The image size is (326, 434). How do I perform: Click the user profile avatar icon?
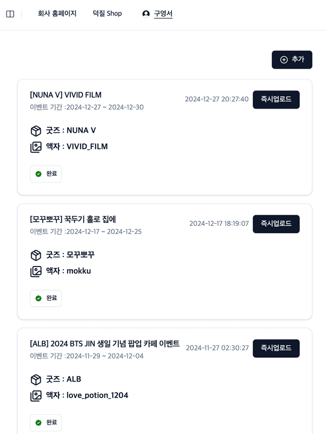[x=146, y=14]
